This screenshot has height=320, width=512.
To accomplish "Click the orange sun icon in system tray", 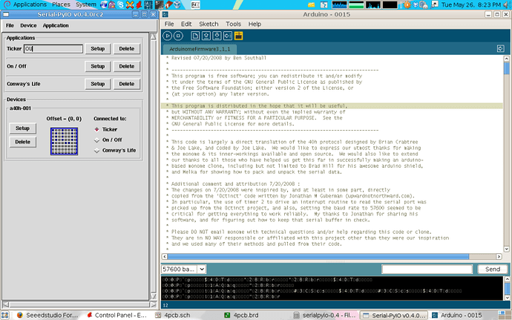I will pos(407,4).
